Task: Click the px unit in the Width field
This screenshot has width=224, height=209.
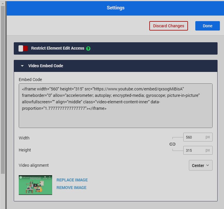Action: (x=208, y=137)
